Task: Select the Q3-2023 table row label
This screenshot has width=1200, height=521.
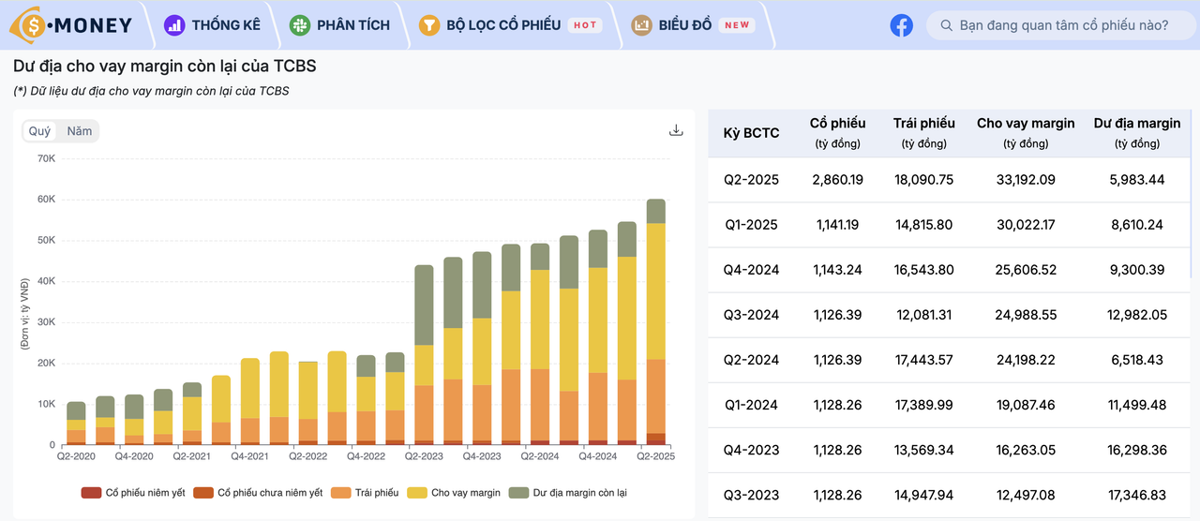Action: pos(751,495)
